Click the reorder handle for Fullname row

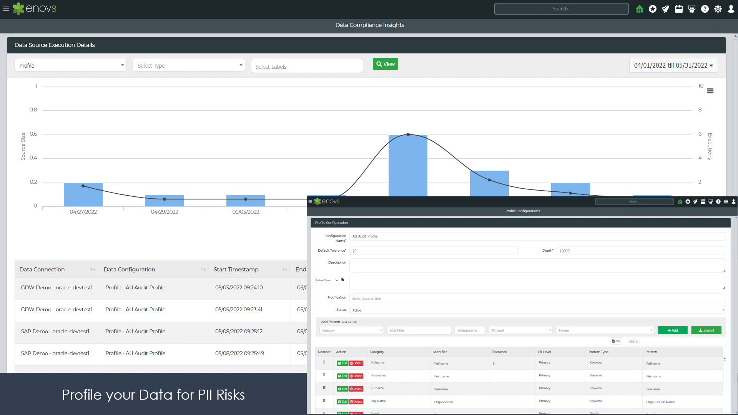click(x=324, y=362)
